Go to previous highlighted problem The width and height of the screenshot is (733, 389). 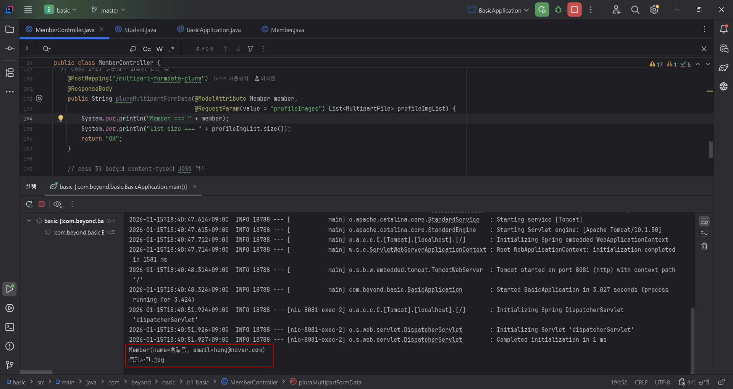point(698,64)
